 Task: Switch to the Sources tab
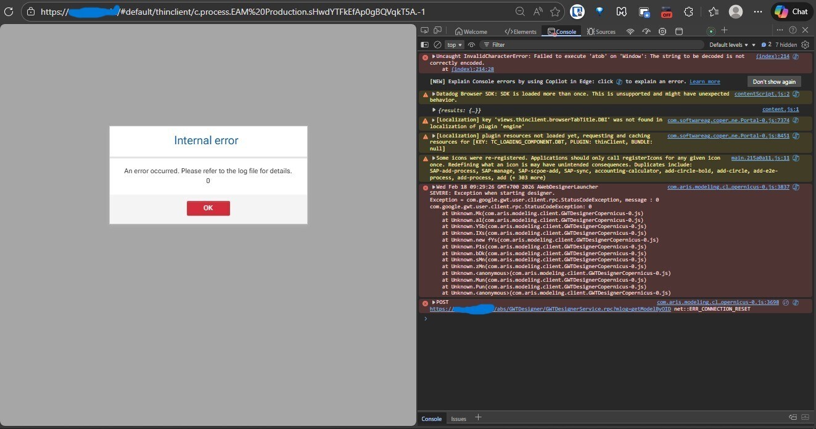[601, 31]
